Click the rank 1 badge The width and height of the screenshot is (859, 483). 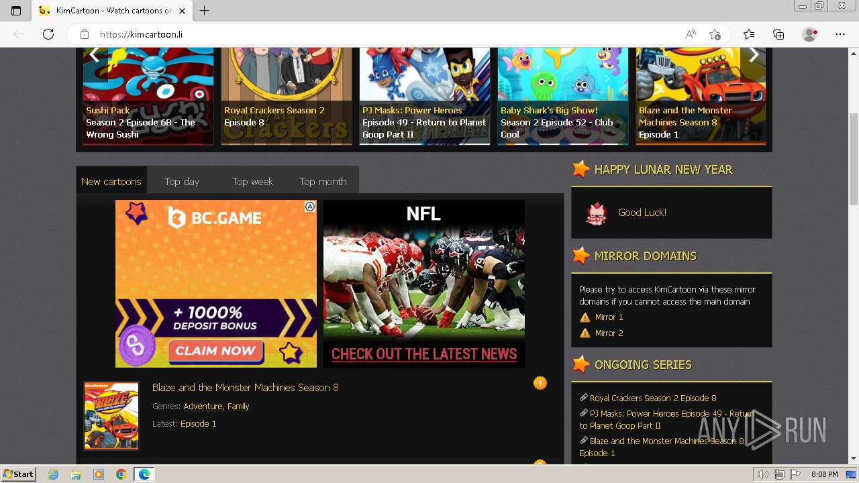[x=540, y=383]
